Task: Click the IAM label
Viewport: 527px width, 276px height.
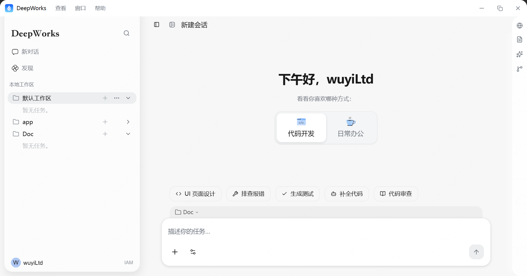Action: 129,263
